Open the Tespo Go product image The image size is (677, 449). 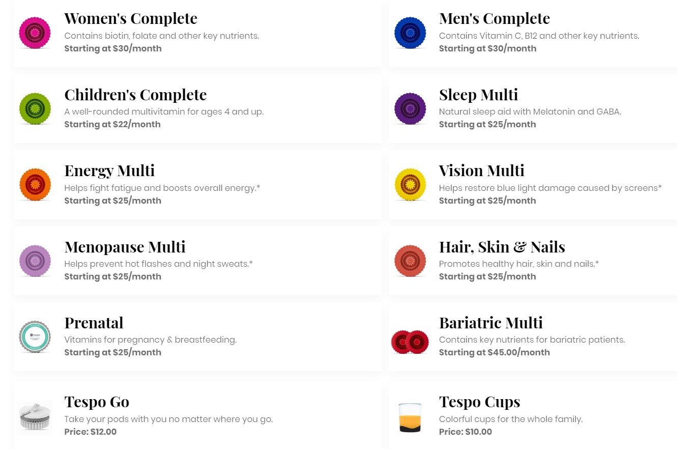35,416
